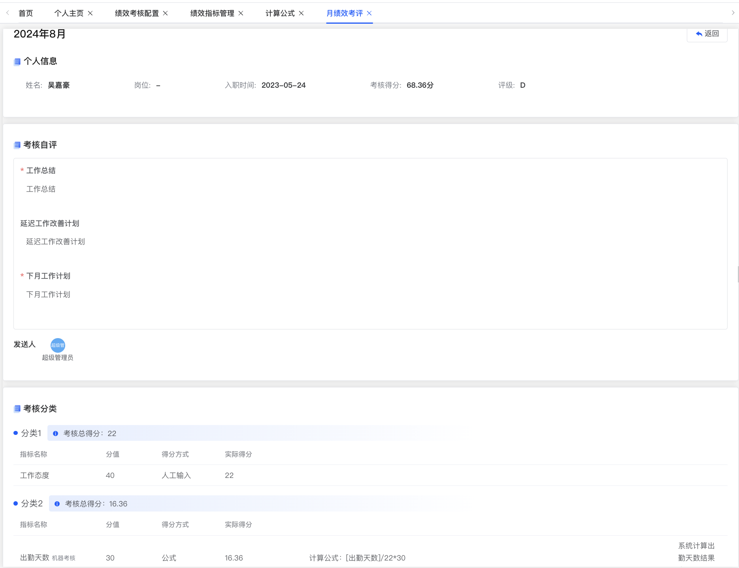Click the 个人信息 section icon
The image size is (739, 568).
click(17, 62)
